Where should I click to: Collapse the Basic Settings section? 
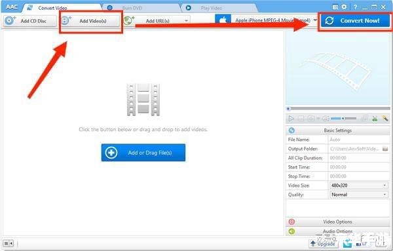pyautogui.click(x=338, y=130)
